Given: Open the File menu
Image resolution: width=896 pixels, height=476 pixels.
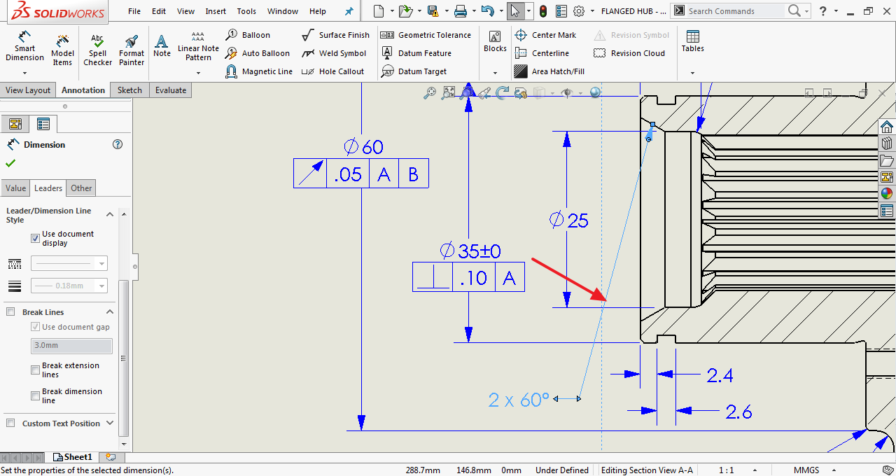Looking at the screenshot, I should pos(134,11).
